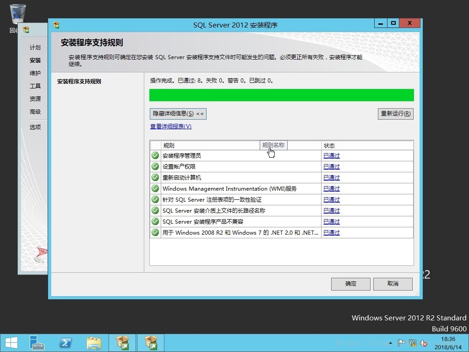Select 安装 in the installation center sidebar
Image resolution: width=469 pixels, height=352 pixels.
(35, 60)
